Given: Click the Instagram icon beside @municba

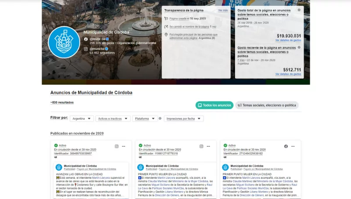Looking at the screenshot, I should [86, 49].
